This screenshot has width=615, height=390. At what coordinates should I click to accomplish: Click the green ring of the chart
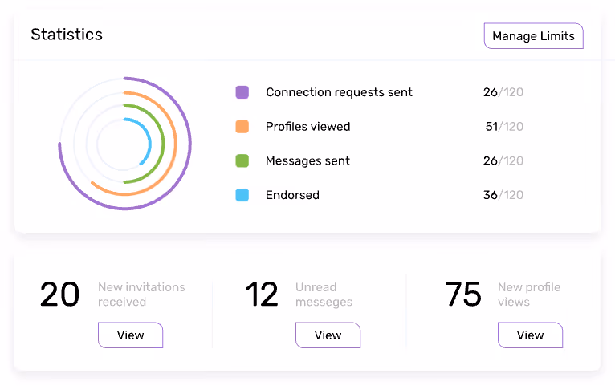[x=162, y=144]
